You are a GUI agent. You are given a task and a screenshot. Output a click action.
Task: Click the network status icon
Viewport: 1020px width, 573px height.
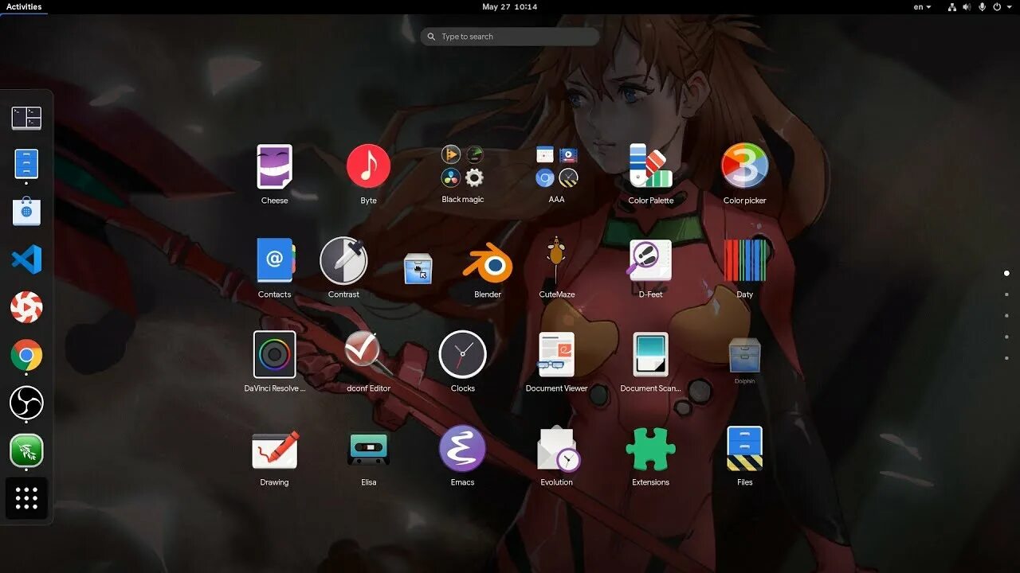951,6
